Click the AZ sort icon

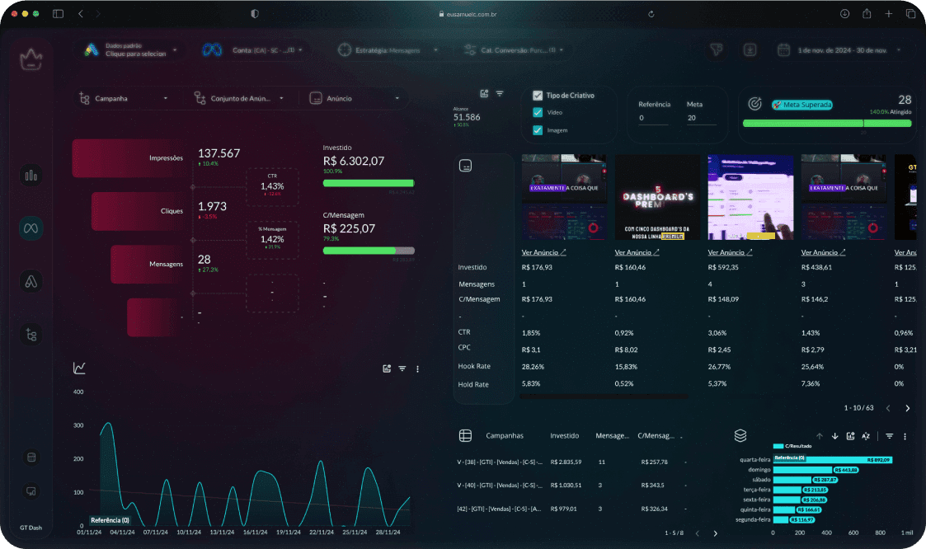[866, 436]
